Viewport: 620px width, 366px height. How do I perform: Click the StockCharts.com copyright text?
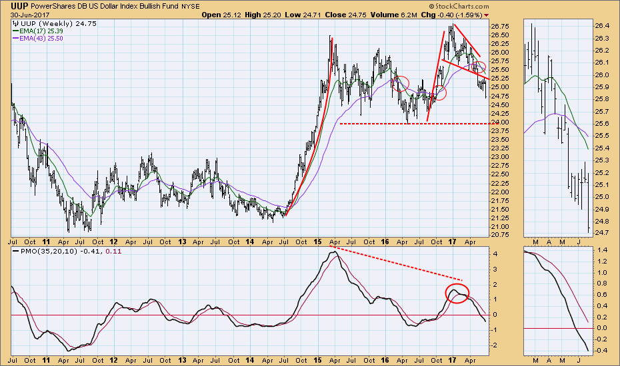tap(459, 6)
